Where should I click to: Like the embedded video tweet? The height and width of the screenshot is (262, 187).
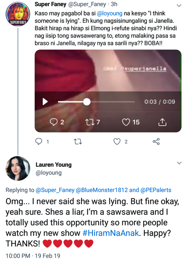pyautogui.click(x=126, y=122)
